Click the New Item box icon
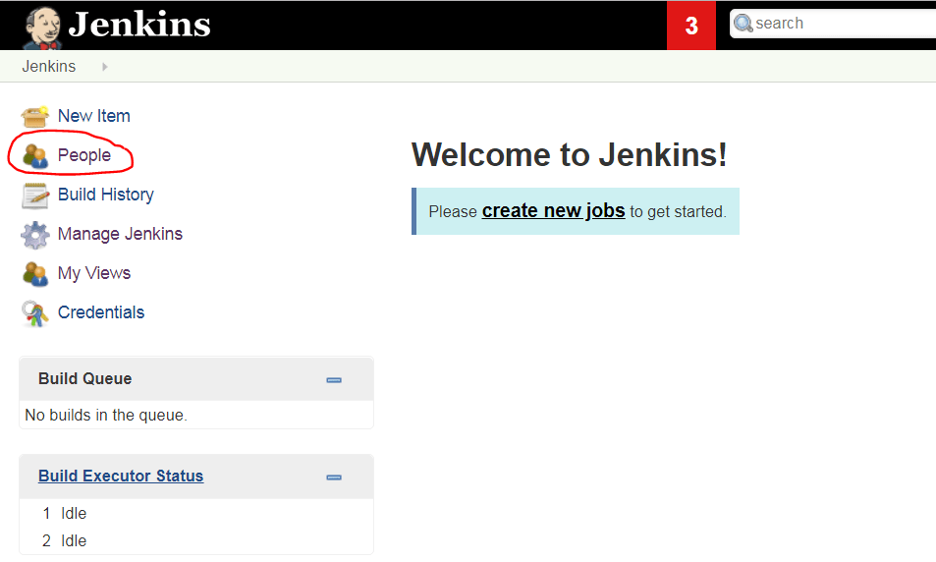936x562 pixels. 34,116
